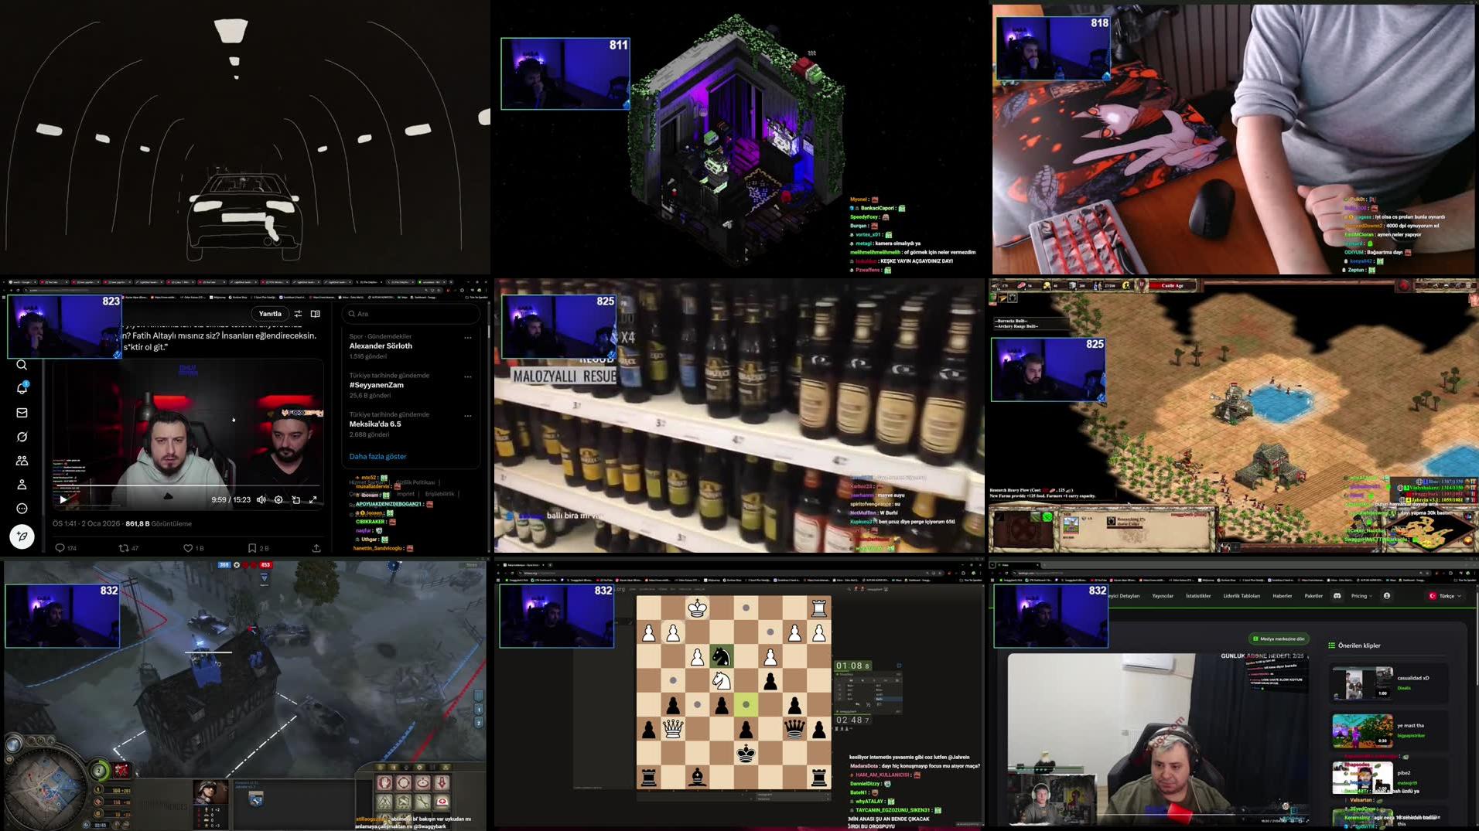Switch to the İstatistikler tab on Kick
The width and height of the screenshot is (1479, 831).
tap(1198, 596)
